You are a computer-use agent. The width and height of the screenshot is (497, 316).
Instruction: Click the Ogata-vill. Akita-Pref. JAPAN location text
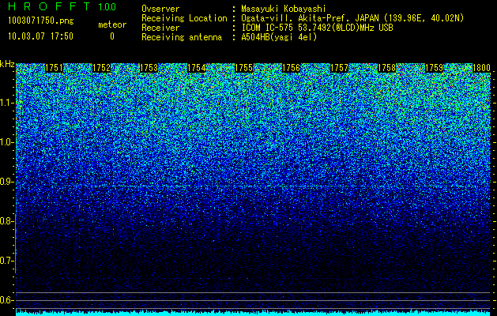pos(352,18)
